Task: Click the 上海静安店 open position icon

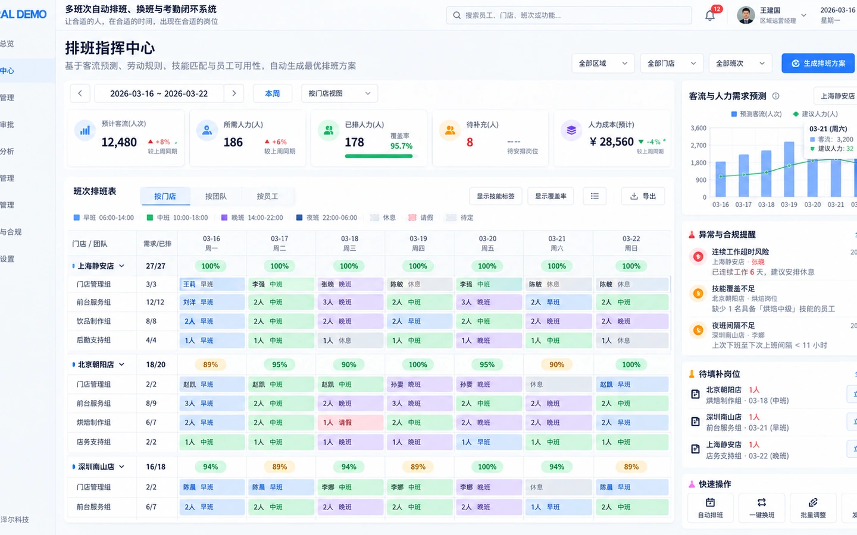Action: (x=695, y=449)
